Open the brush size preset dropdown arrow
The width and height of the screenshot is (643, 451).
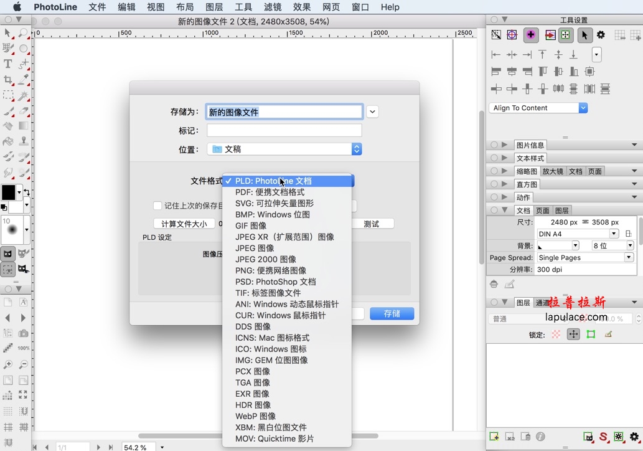pos(27,230)
